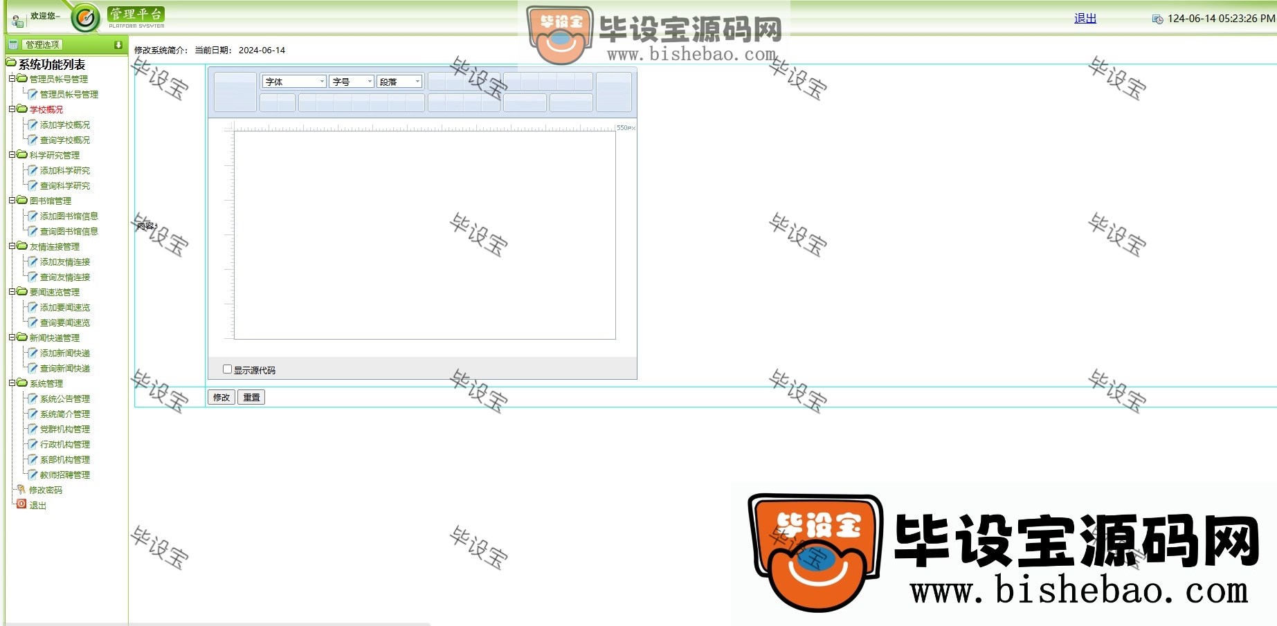Collapse the 要闻速览管理 tree node

pos(12,291)
